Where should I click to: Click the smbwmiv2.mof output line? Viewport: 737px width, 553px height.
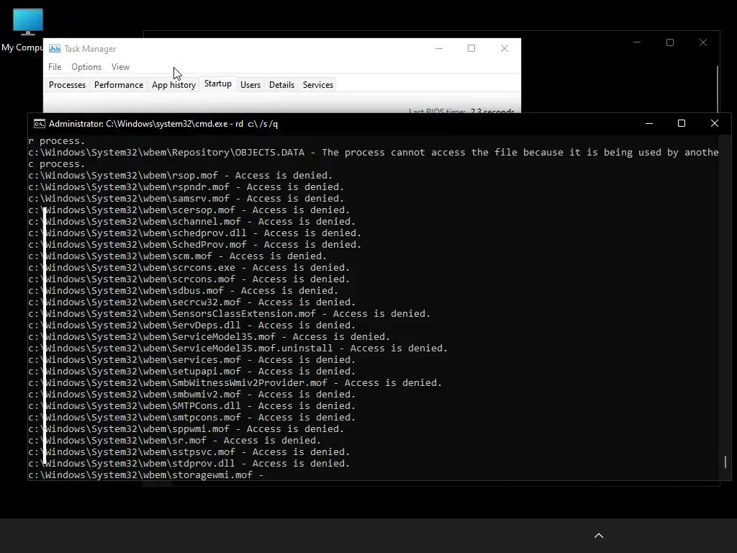pyautogui.click(x=191, y=394)
